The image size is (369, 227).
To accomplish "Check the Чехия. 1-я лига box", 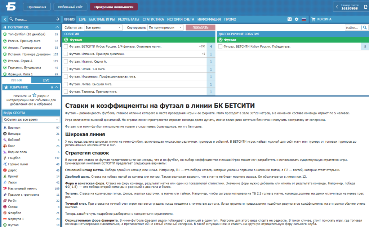I will (x=66, y=69).
